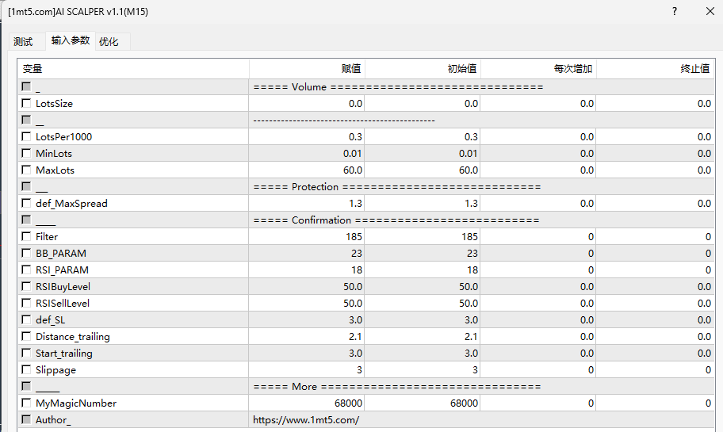The width and height of the screenshot is (723, 432).
Task: Select the Distance_trailing 每次增加 cell
Action: click(x=538, y=336)
